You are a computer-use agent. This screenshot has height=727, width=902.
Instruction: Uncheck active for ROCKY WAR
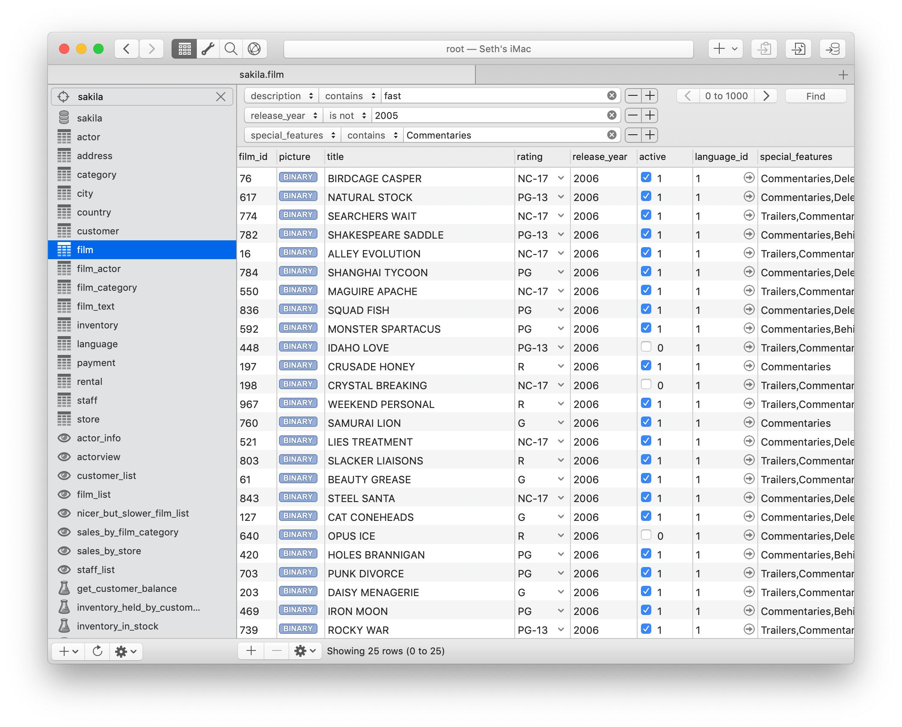[646, 629]
